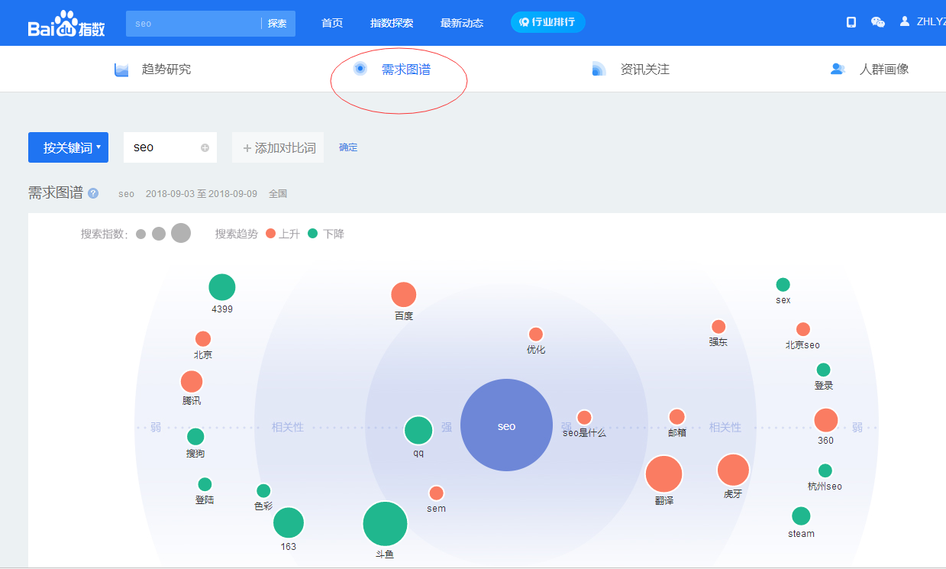The width and height of the screenshot is (946, 569).
Task: Confirm keywords with the 确定 link
Action: pyautogui.click(x=348, y=147)
